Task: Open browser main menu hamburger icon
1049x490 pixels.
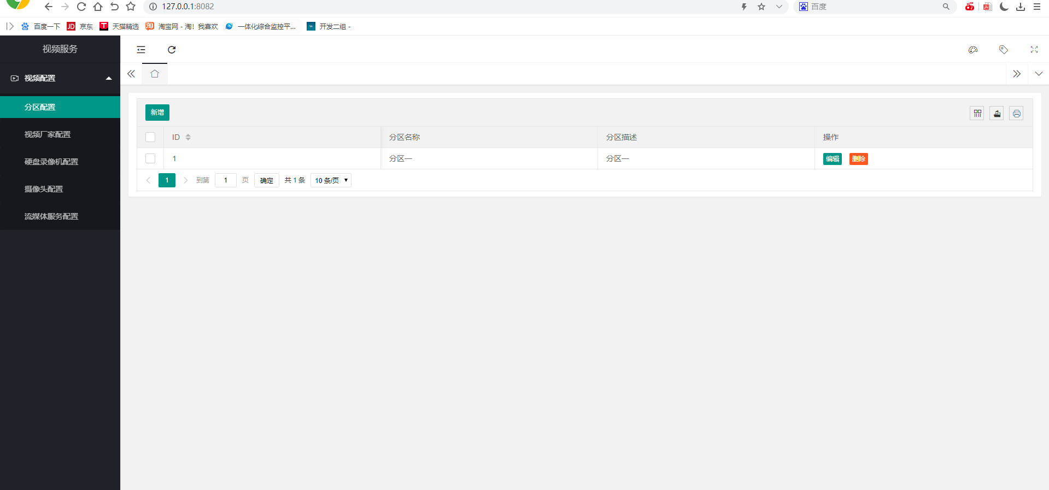Action: point(1037,7)
